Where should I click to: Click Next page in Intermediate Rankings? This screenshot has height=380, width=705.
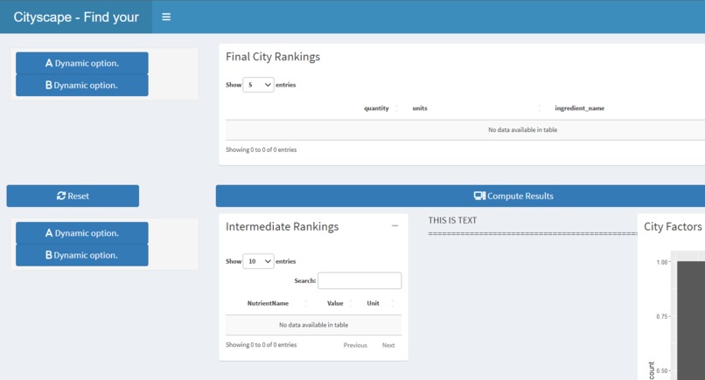[x=388, y=345]
